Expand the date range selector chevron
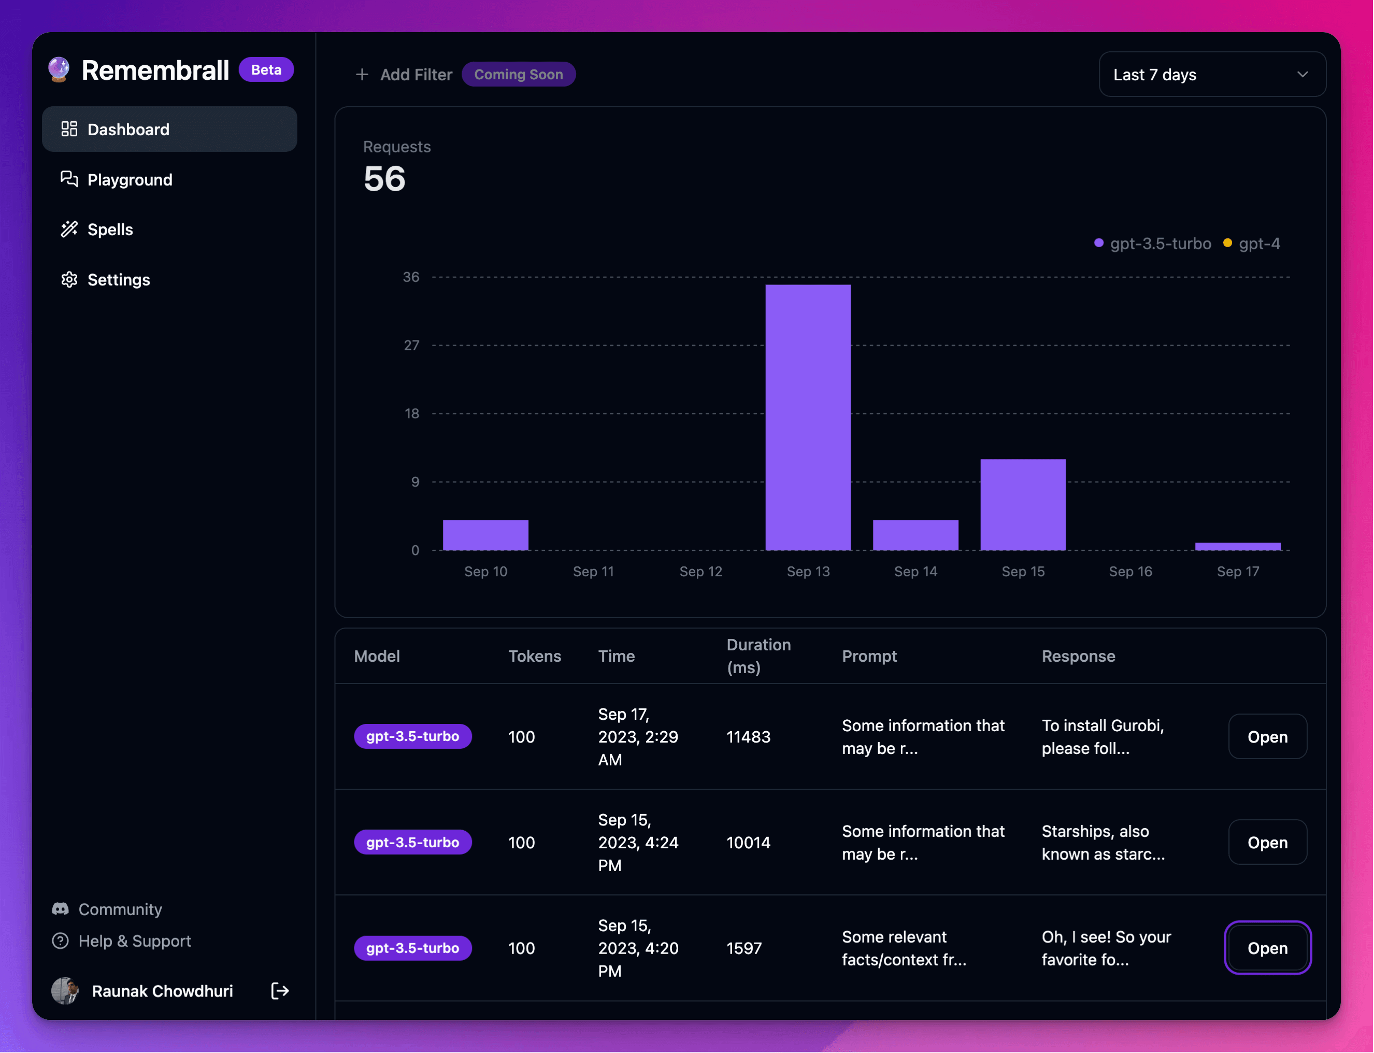This screenshot has height=1053, width=1374. click(x=1302, y=74)
